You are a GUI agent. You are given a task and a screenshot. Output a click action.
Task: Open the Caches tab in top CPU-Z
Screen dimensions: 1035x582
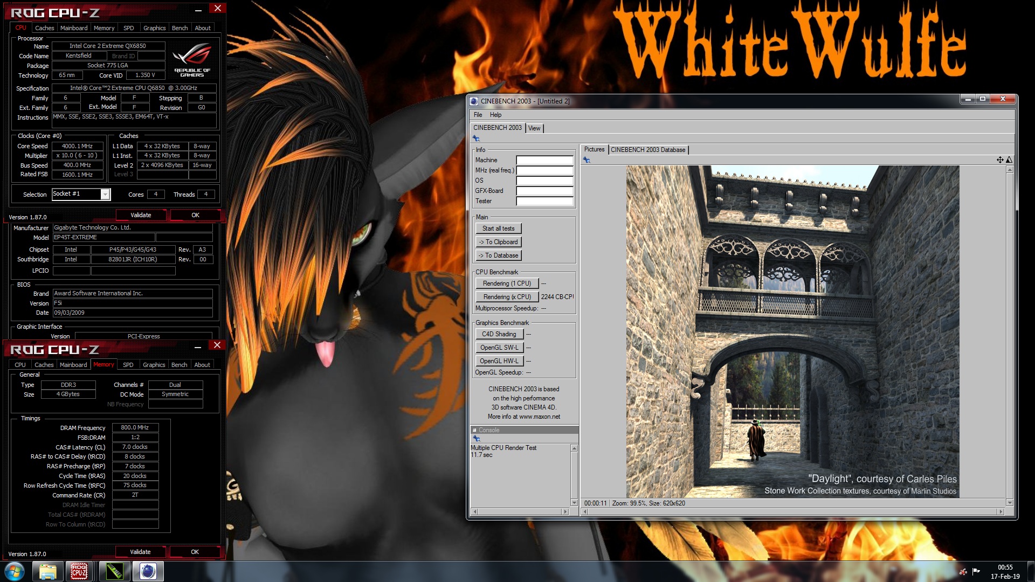point(44,28)
